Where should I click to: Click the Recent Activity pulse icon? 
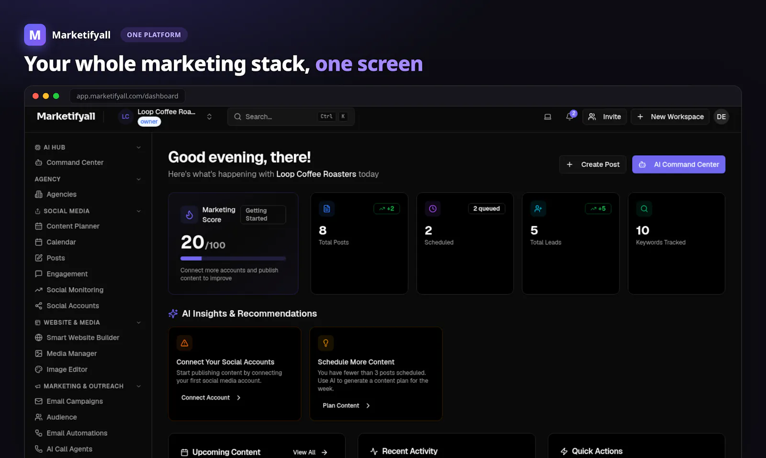tap(374, 451)
